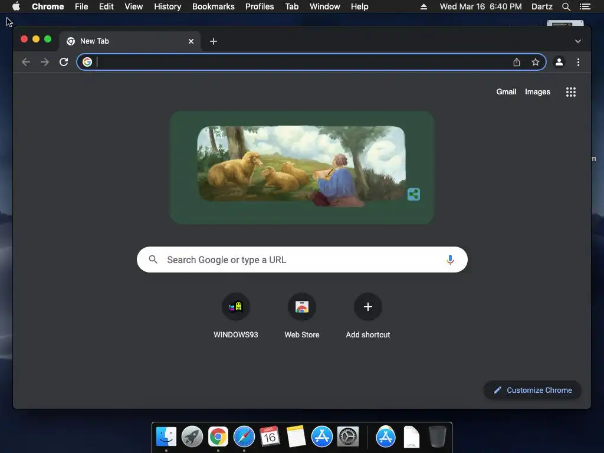Click the Google icon in address bar
The image size is (604, 453).
87,62
